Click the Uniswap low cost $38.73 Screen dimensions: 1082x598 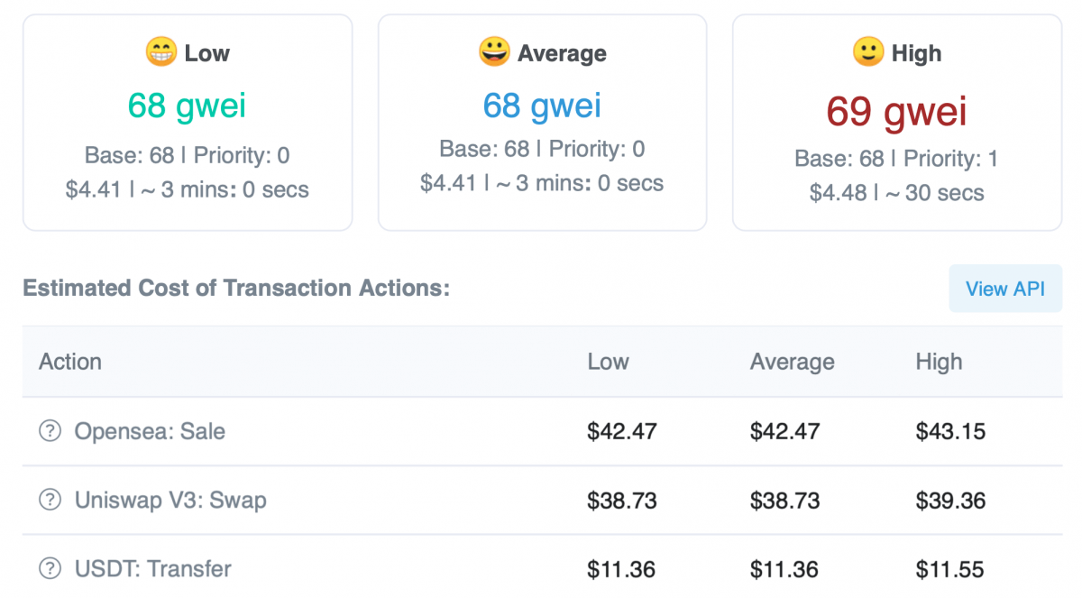622,500
